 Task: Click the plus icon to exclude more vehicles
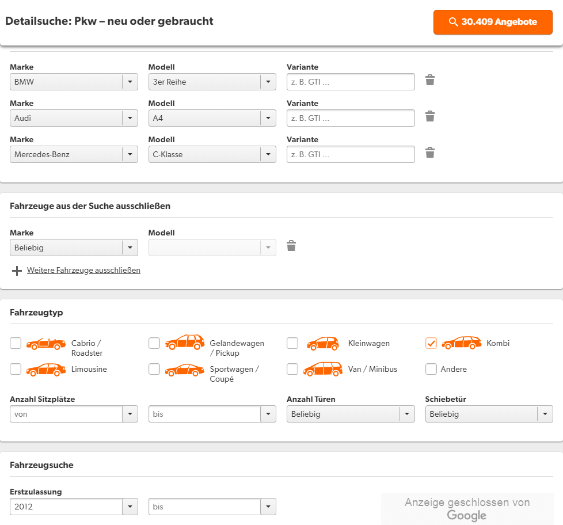click(x=17, y=271)
